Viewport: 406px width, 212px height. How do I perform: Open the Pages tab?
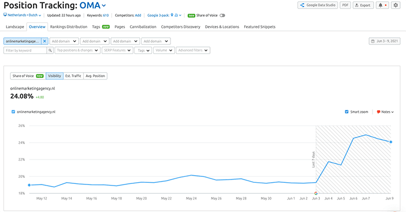120,27
